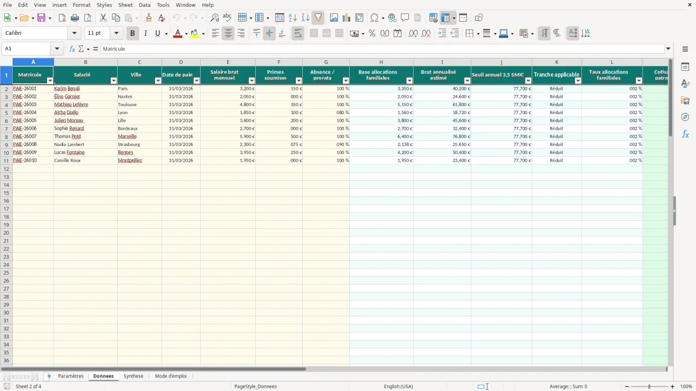Click the Copy icon
The image size is (696, 391).
(x=115, y=18)
